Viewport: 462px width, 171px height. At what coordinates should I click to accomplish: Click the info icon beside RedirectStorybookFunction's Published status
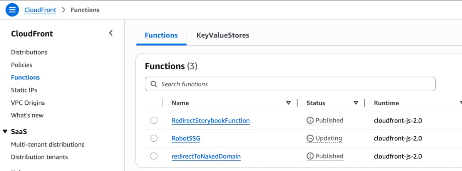(310, 121)
